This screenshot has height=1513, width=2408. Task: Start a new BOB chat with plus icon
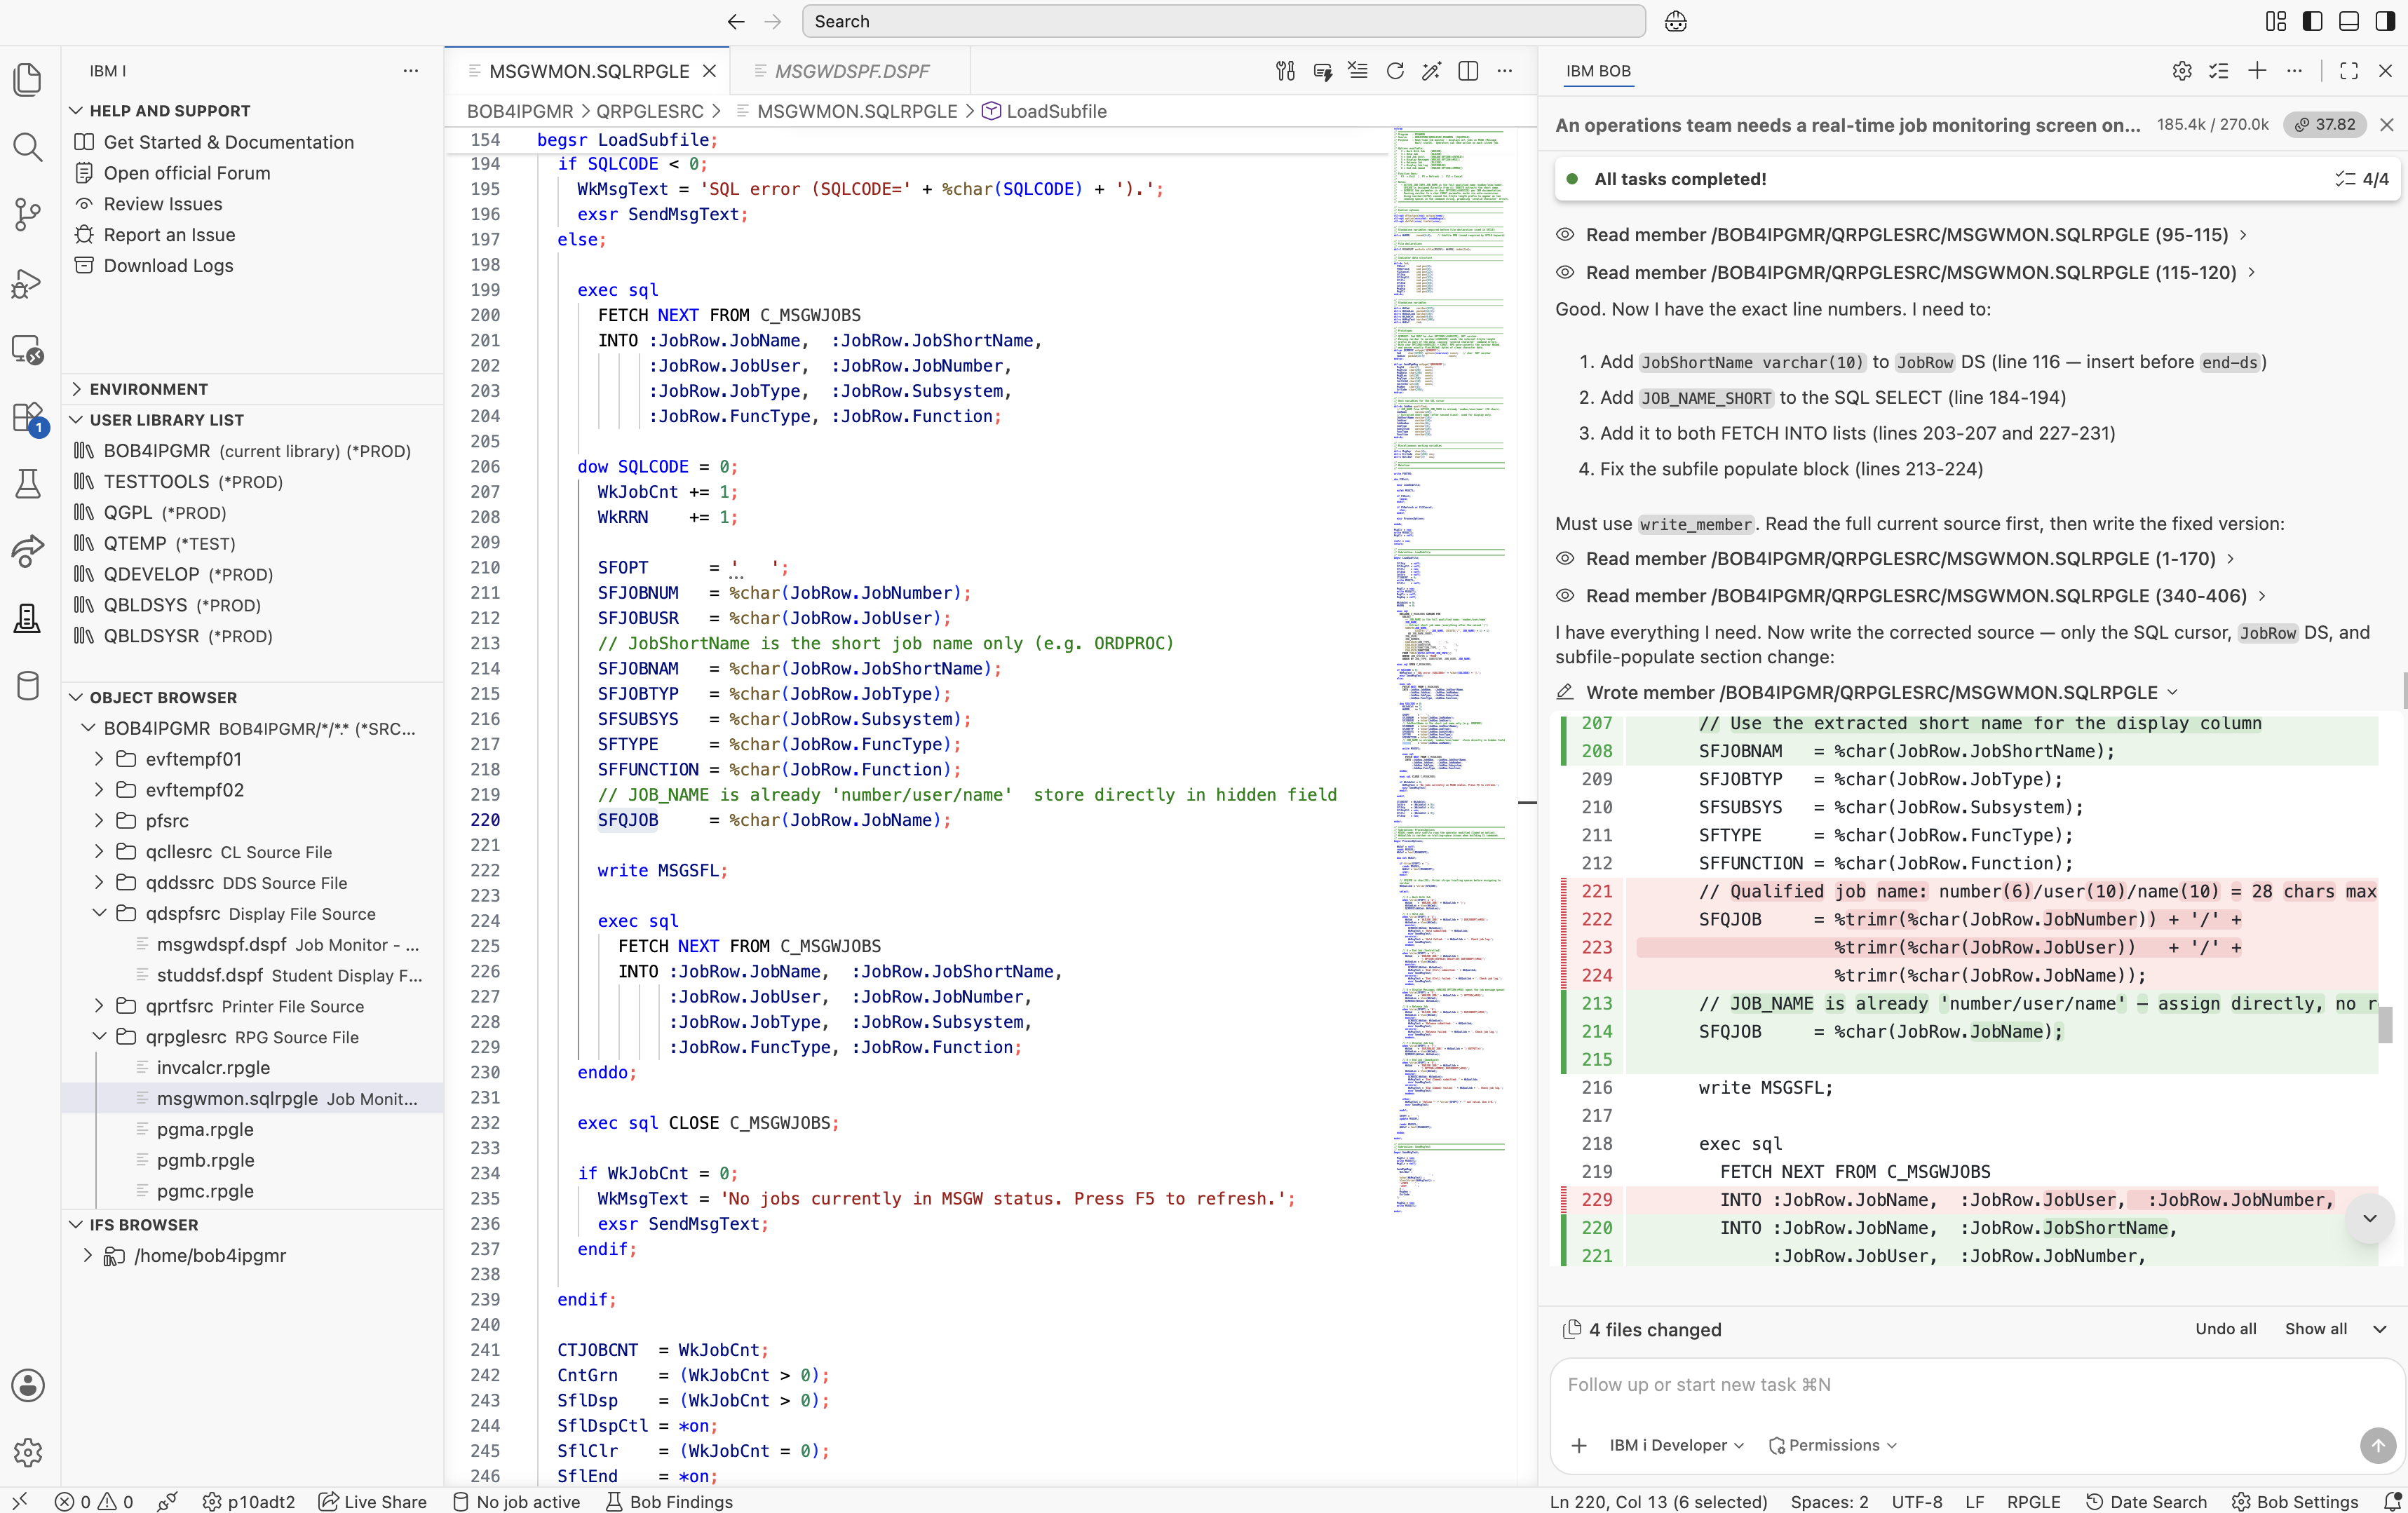(x=2257, y=71)
